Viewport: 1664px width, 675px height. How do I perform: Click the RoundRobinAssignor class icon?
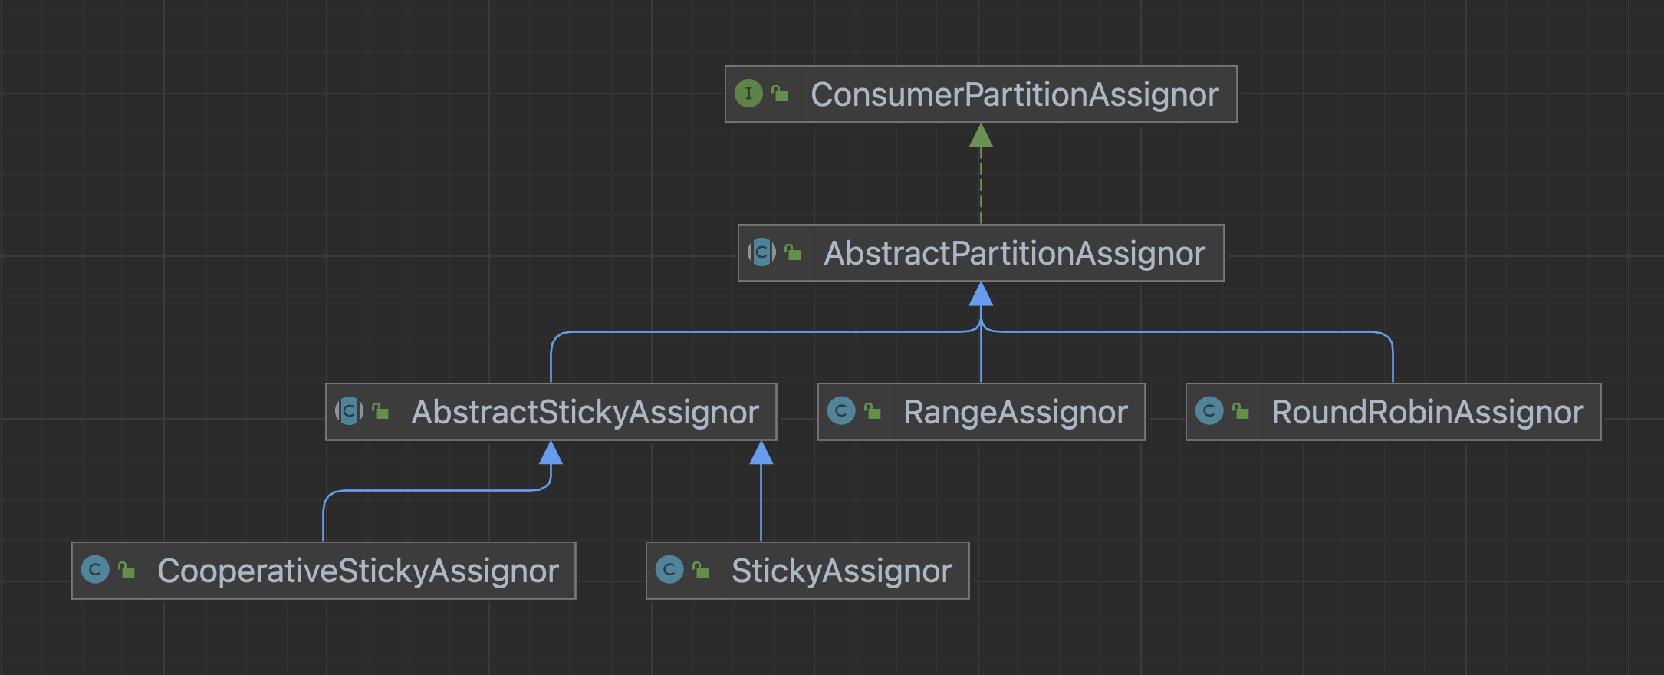(1209, 411)
